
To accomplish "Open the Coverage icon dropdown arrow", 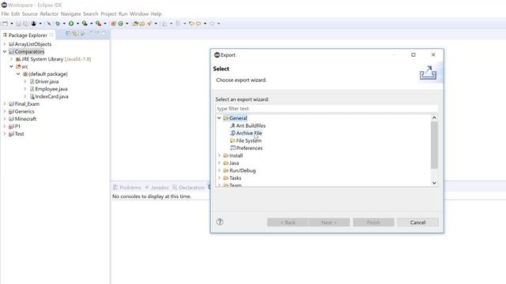I will click(x=92, y=24).
